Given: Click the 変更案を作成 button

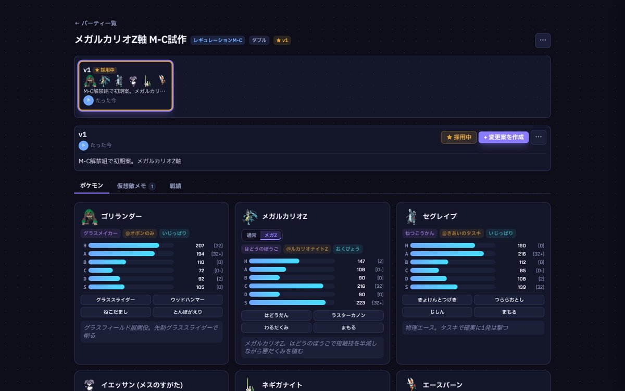Looking at the screenshot, I should (504, 137).
